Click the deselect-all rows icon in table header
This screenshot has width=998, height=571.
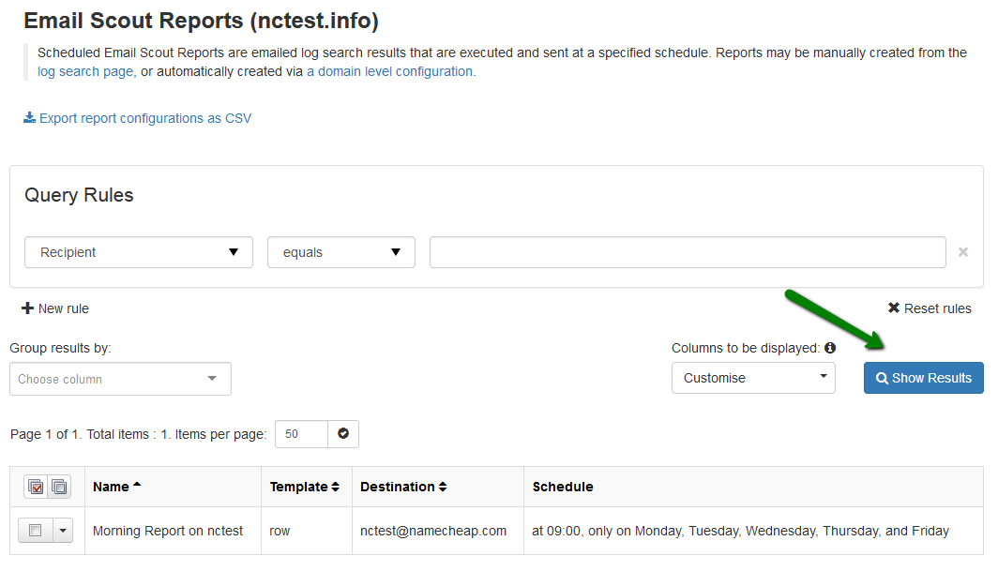pos(59,487)
